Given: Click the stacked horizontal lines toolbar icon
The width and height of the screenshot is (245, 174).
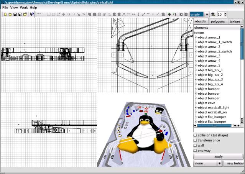Looking at the screenshot, I should (x=99, y=14).
